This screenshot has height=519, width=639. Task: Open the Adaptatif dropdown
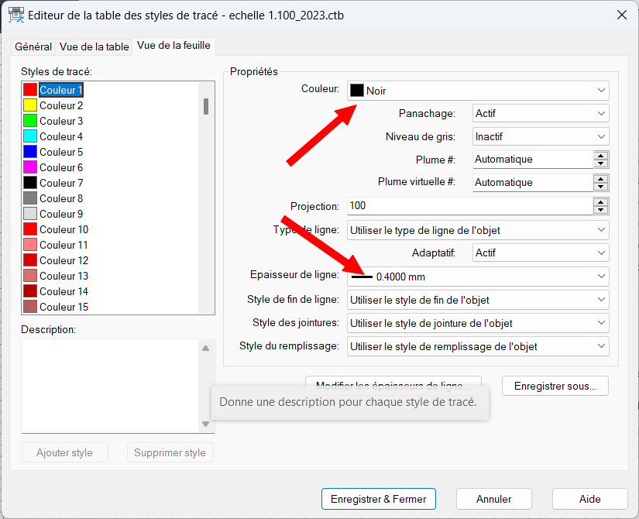539,253
